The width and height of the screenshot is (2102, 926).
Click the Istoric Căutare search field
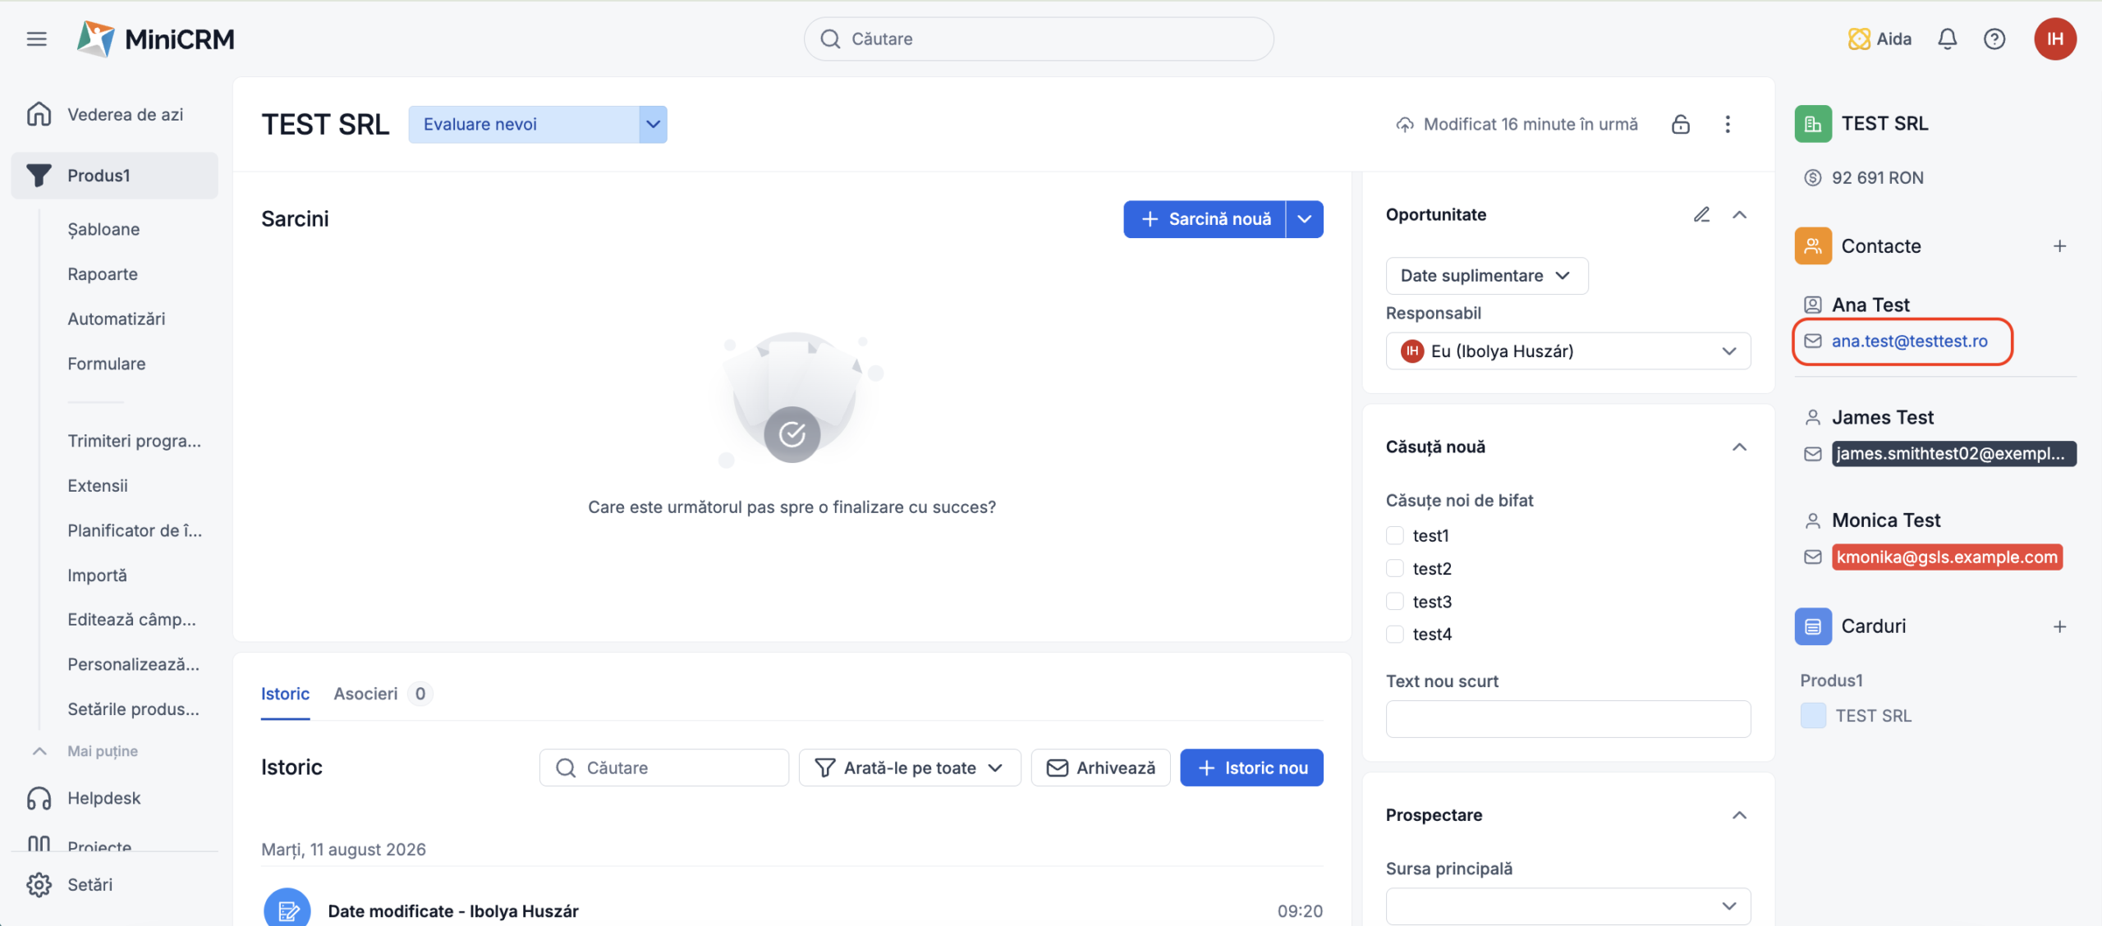tap(663, 768)
